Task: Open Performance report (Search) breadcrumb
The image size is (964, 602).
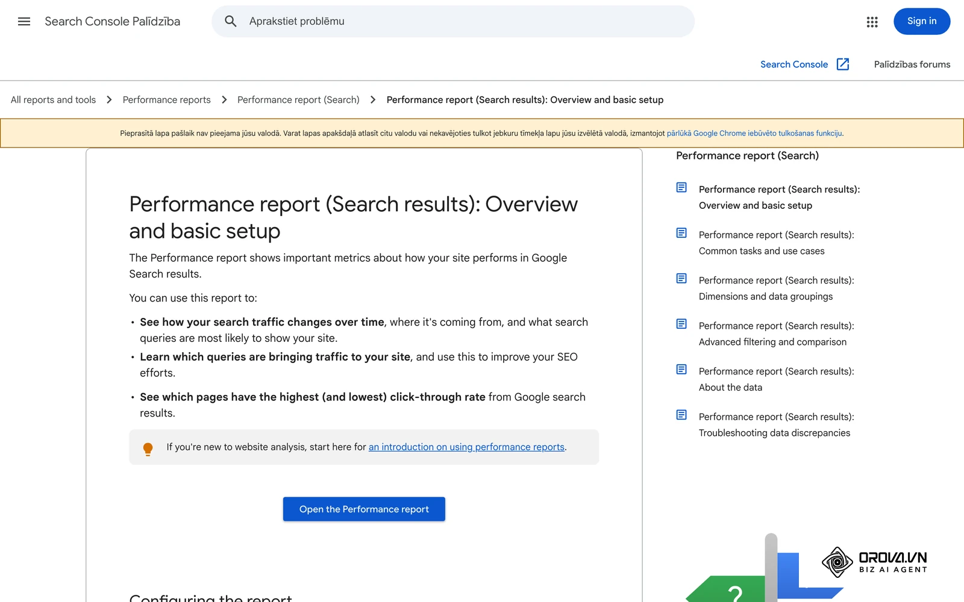Action: [x=298, y=100]
